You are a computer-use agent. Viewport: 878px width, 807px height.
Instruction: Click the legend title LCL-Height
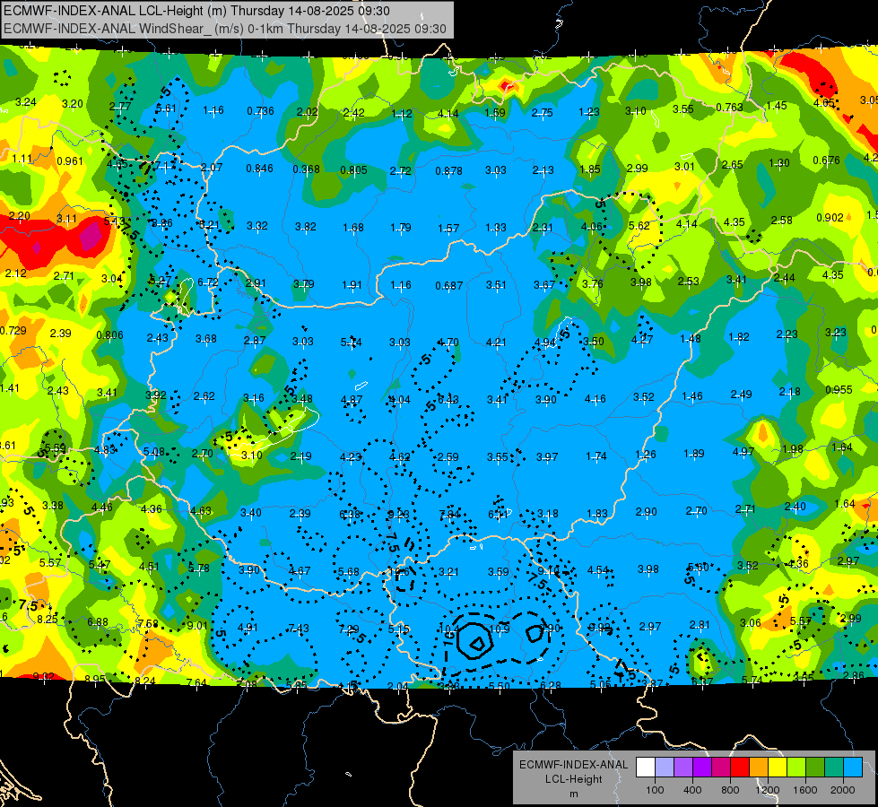pos(573,779)
